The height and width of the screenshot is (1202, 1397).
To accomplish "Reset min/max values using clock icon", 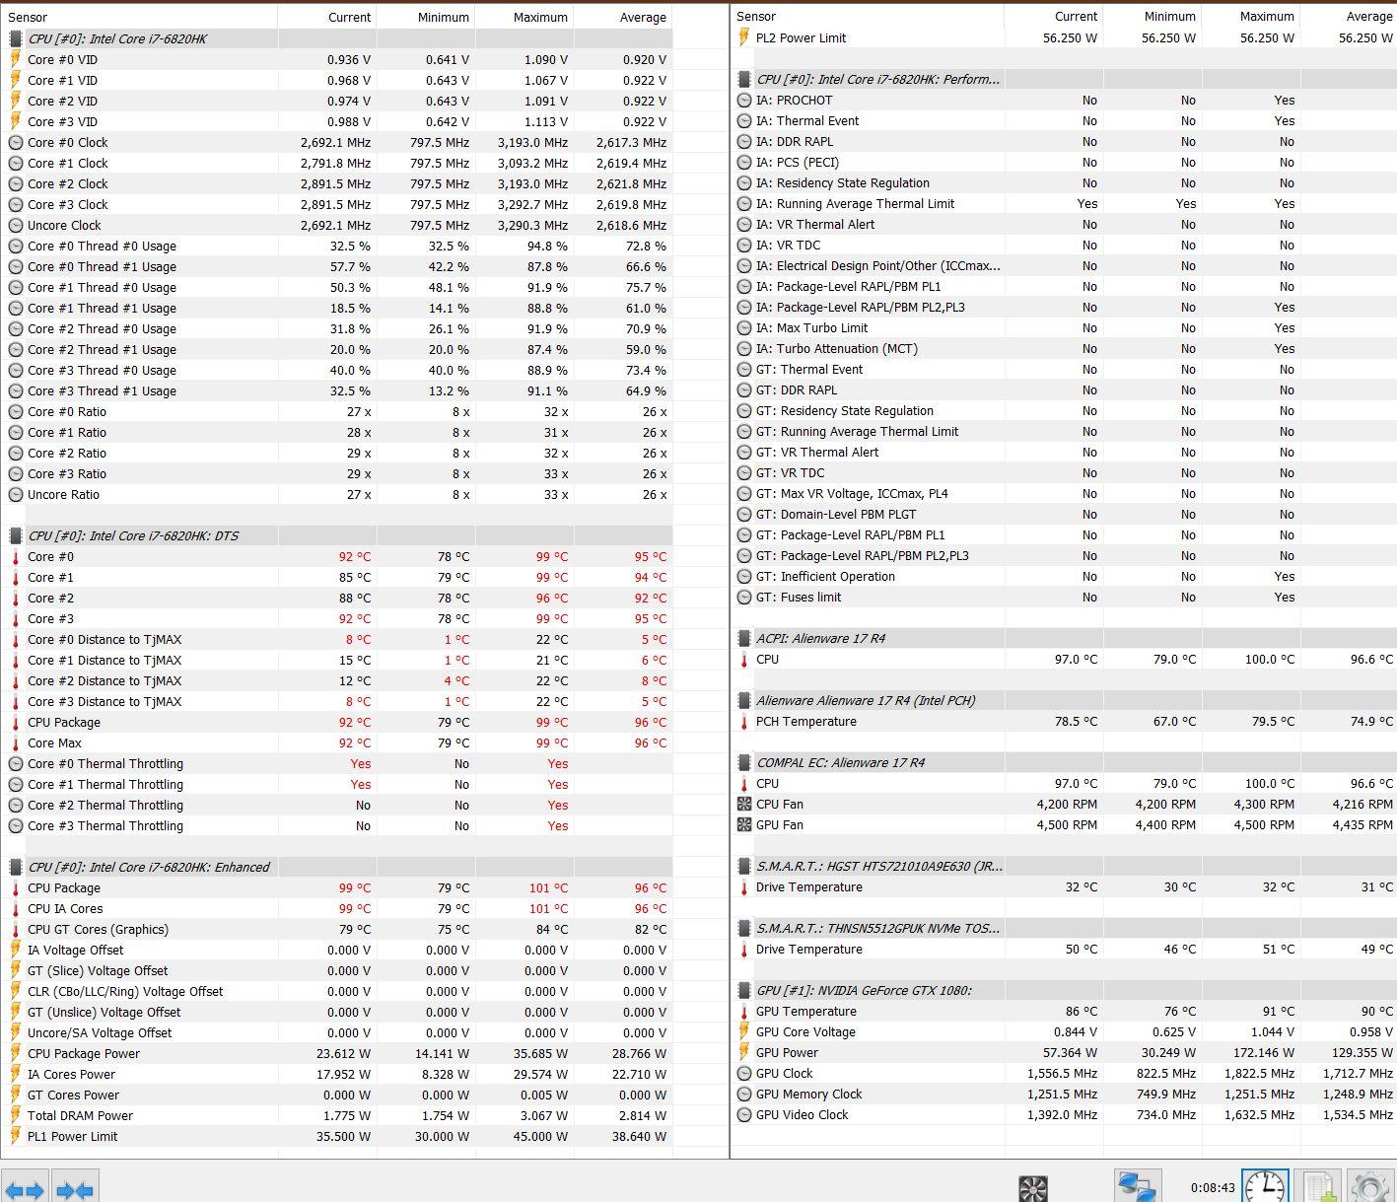I will coord(1264,1186).
